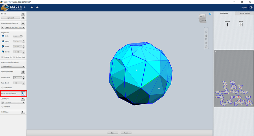254x136 pixels.
Task: Open the A4 sheet size dropdown
Action: point(15,28)
